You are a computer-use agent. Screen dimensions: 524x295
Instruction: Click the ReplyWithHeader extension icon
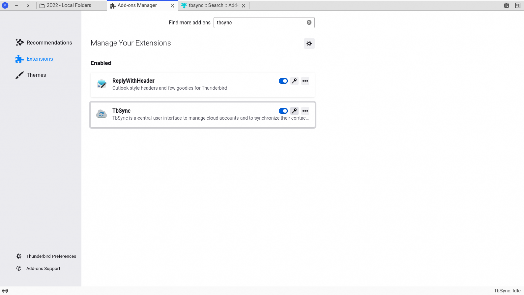[x=102, y=84]
